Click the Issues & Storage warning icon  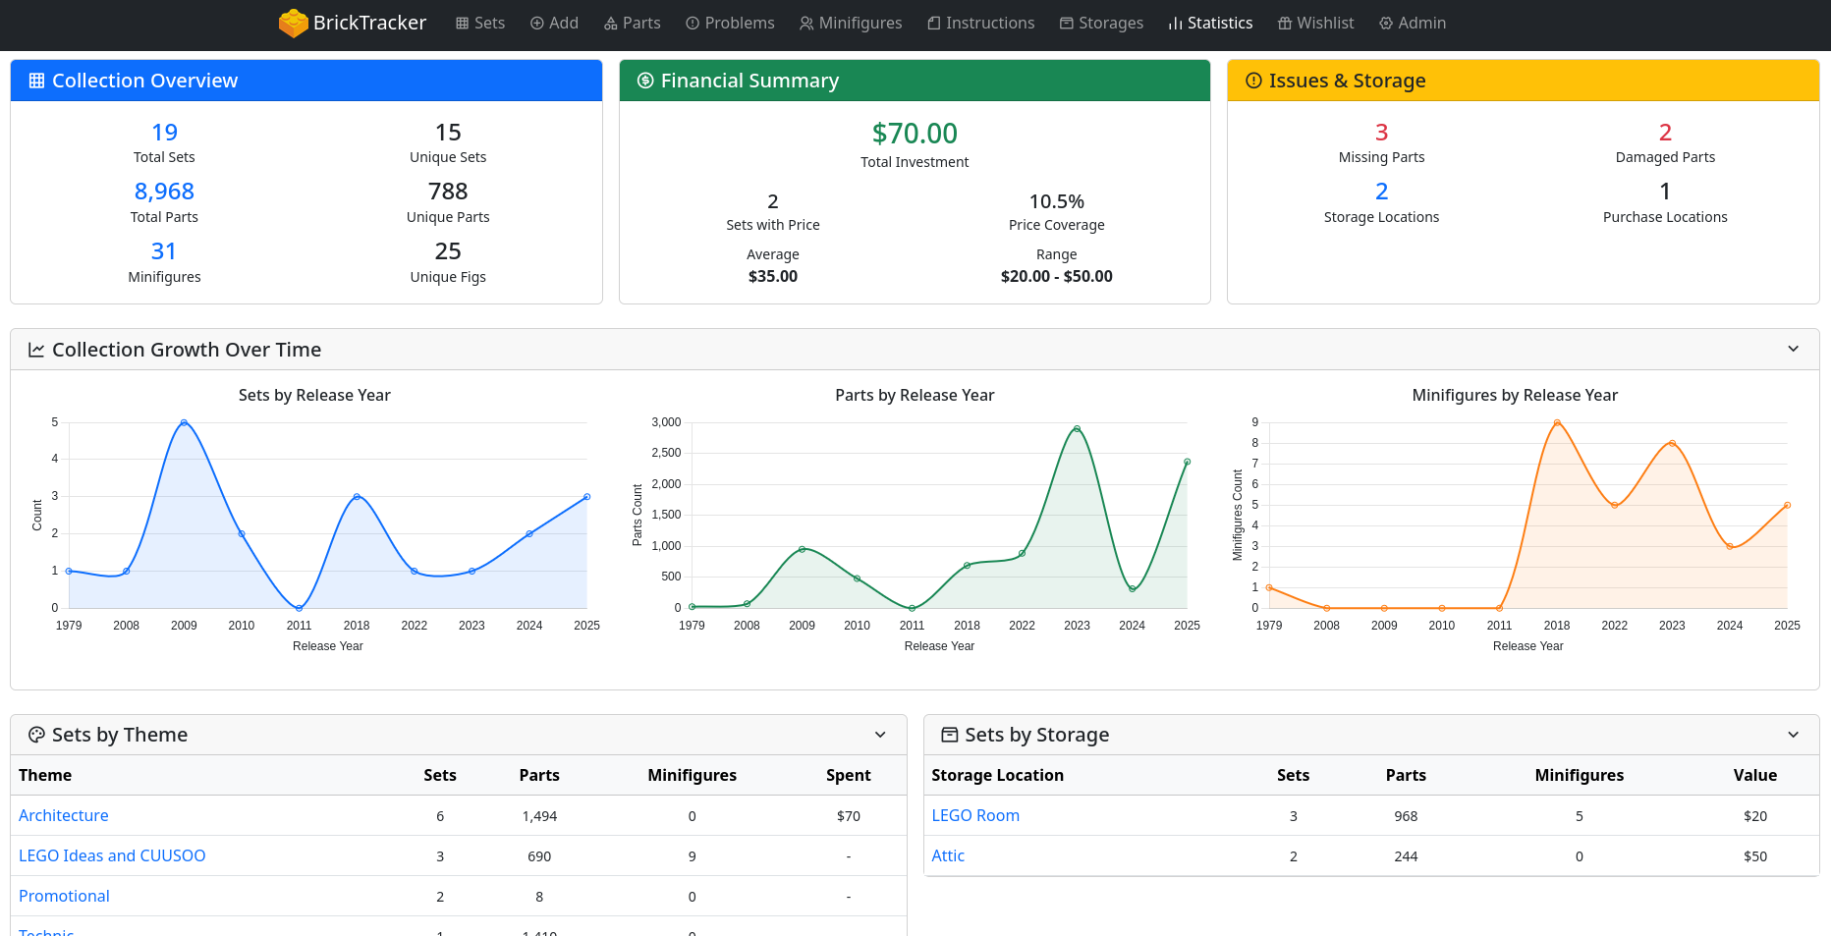click(x=1253, y=81)
